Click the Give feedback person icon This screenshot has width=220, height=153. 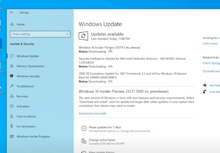(x=205, y=92)
